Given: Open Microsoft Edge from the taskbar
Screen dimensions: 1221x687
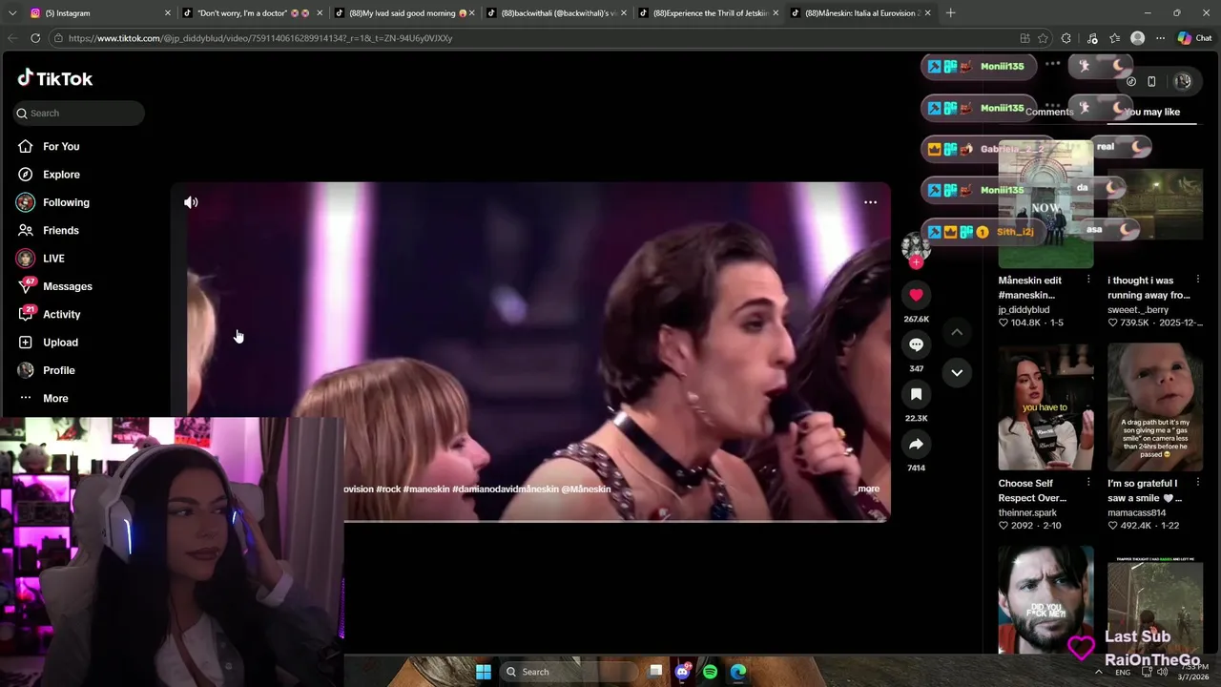Looking at the screenshot, I should click(737, 672).
